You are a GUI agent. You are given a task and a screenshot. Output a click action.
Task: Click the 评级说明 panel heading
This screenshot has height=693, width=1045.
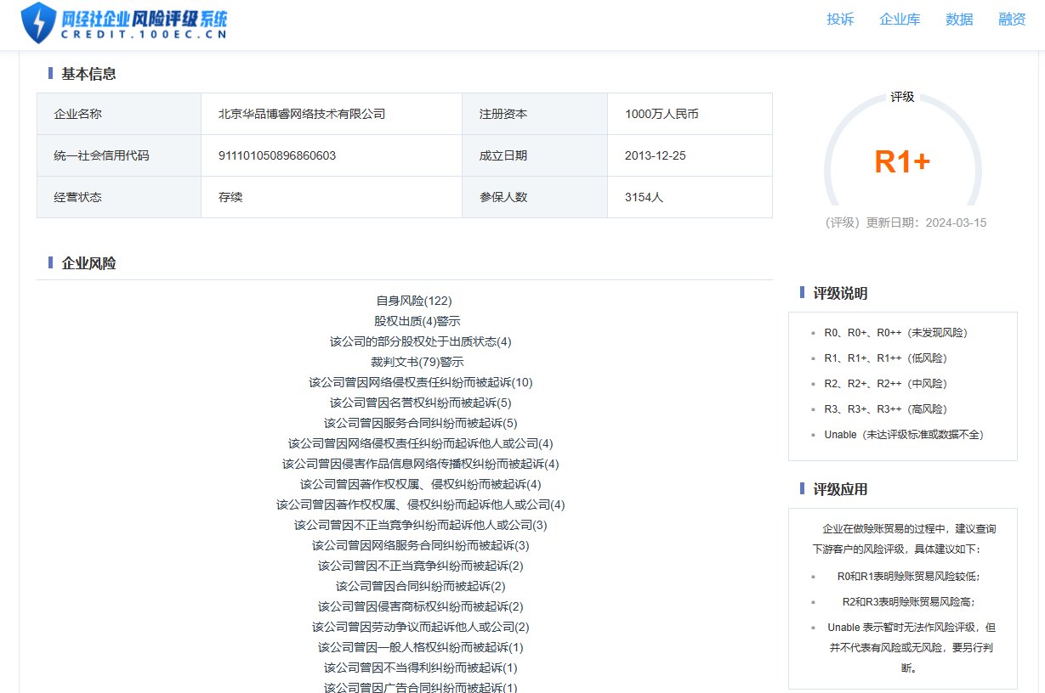(x=840, y=293)
